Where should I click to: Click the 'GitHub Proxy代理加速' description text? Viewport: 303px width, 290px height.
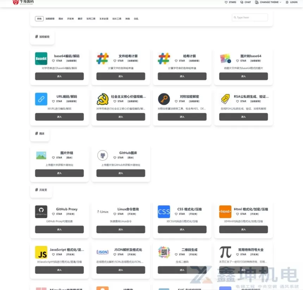tap(59, 221)
